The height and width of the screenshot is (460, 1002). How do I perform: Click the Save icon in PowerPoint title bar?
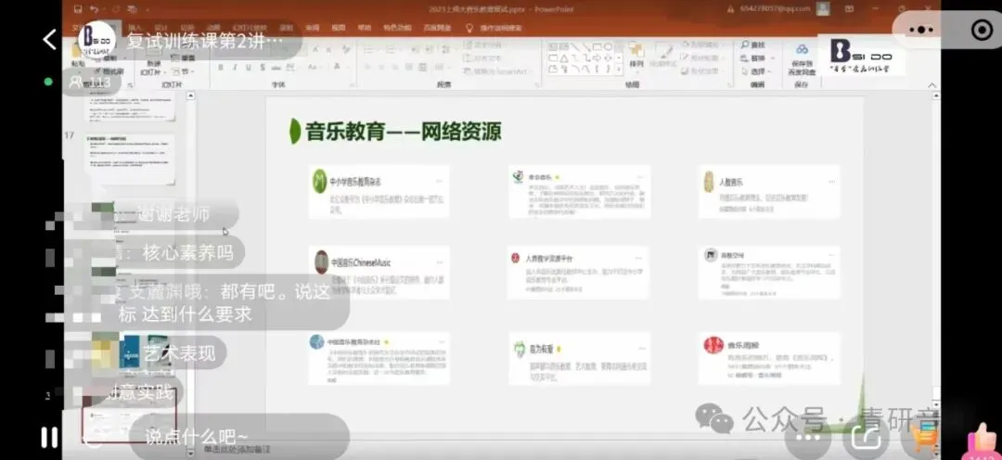pyautogui.click(x=78, y=9)
